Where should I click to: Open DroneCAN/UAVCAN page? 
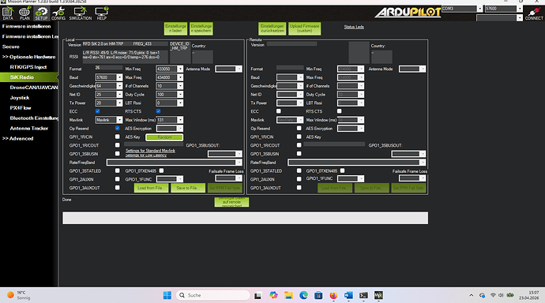coord(34,88)
